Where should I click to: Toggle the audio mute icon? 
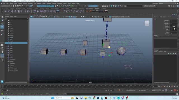tap(172, 90)
